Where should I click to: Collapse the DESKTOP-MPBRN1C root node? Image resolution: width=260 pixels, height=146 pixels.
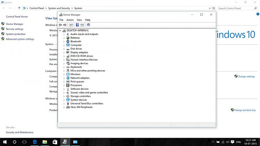(x=60, y=30)
